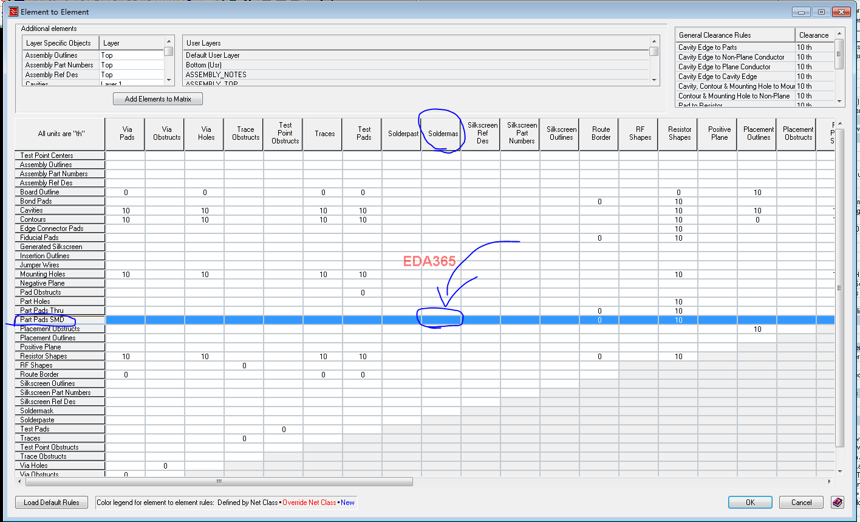Click the General Clearance Rules scroll-down arrow
860x522 pixels.
840,101
